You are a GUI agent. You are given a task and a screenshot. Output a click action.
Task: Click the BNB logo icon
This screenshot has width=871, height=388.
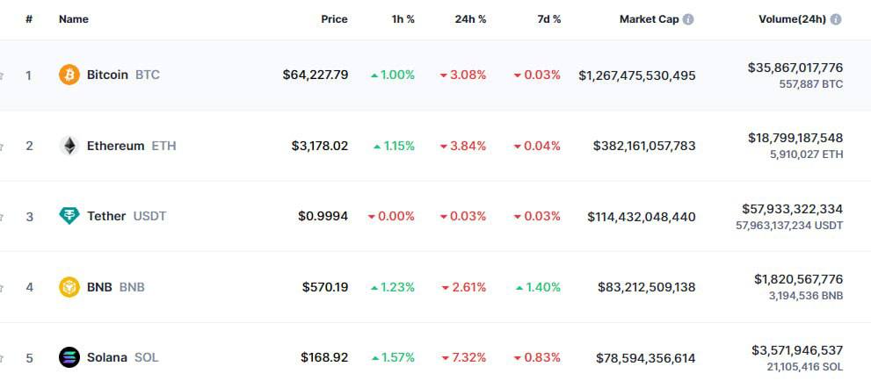click(69, 287)
